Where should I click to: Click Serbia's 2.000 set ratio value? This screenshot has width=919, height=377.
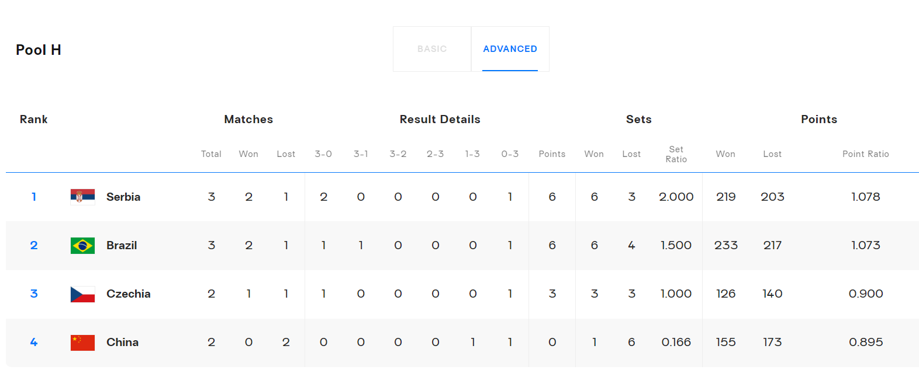pyautogui.click(x=676, y=197)
